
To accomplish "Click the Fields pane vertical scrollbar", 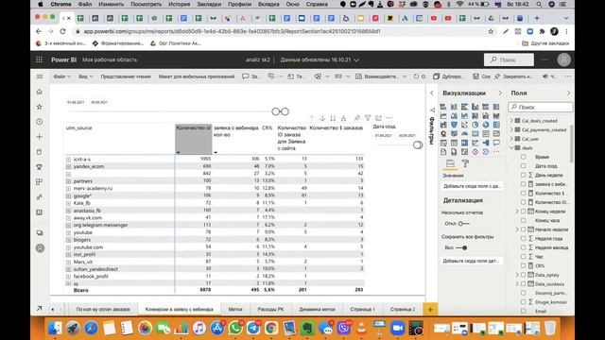I will (x=572, y=143).
